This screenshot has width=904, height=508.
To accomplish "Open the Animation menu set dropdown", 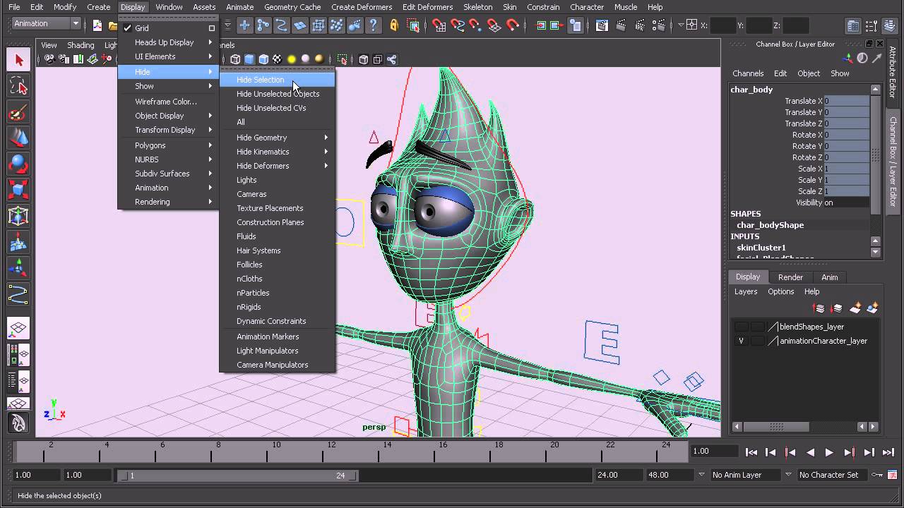I will [x=47, y=23].
